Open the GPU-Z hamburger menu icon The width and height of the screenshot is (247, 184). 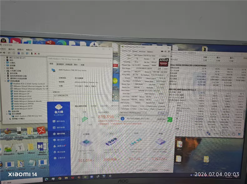pyautogui.click(x=169, y=52)
